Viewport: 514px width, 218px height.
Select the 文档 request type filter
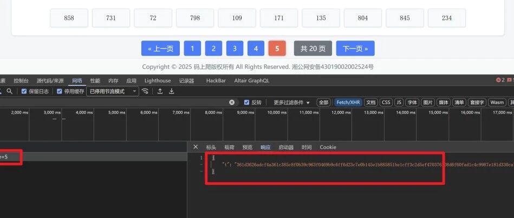click(x=371, y=102)
